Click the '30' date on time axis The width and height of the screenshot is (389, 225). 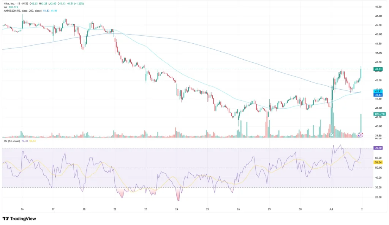[300, 209]
